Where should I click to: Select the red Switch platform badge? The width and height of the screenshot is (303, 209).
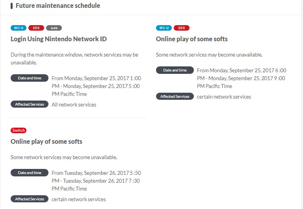click(x=19, y=130)
